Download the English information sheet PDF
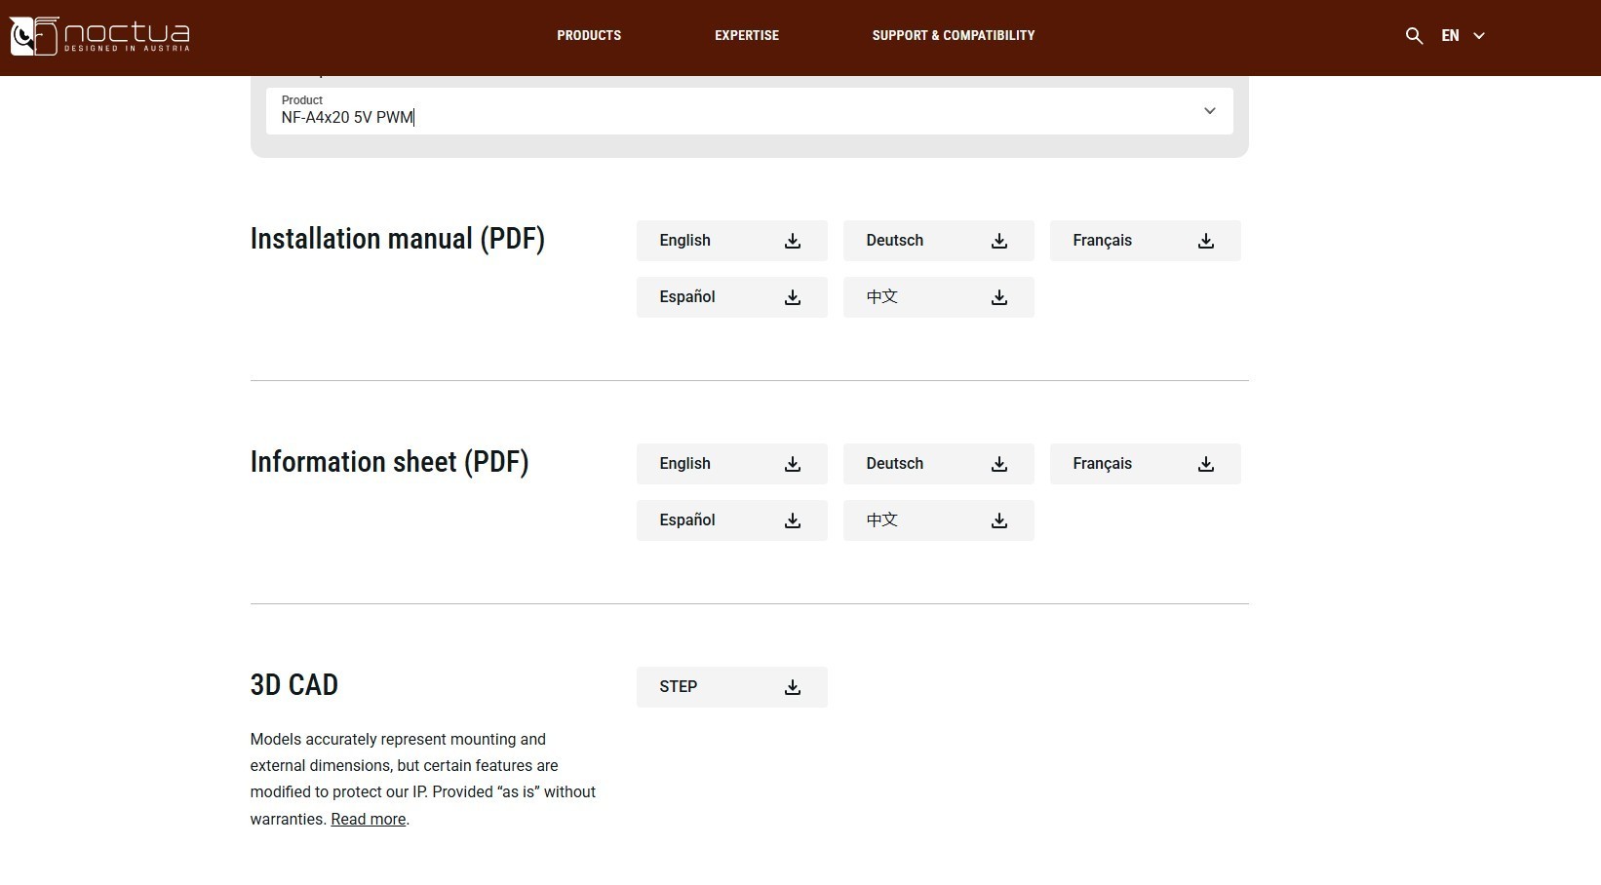1601x885 pixels. click(x=731, y=464)
